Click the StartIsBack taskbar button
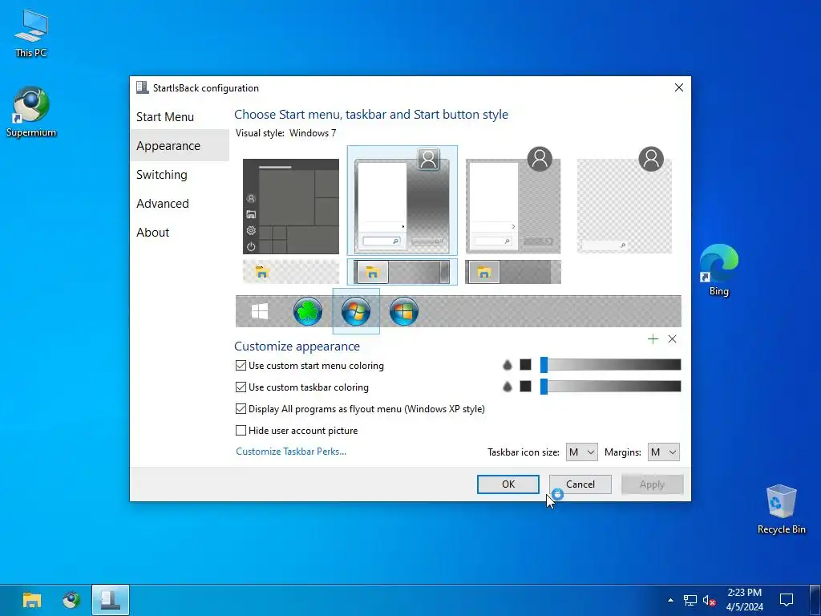The height and width of the screenshot is (616, 821). (x=111, y=600)
